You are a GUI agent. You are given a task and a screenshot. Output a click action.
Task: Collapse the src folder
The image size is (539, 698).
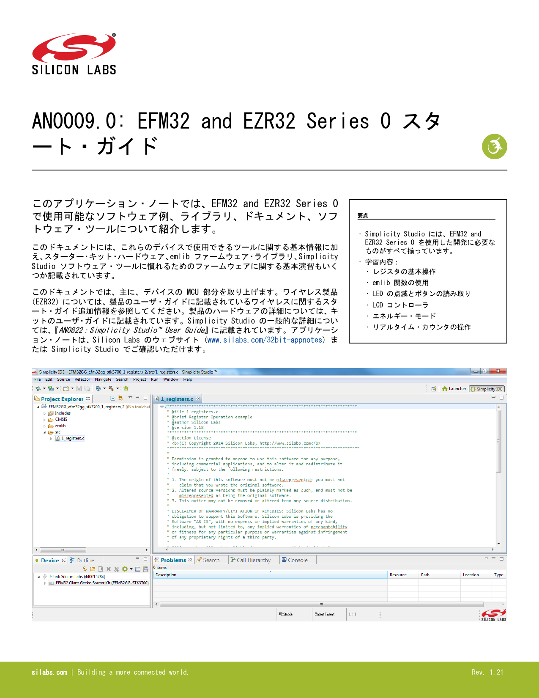[44, 432]
